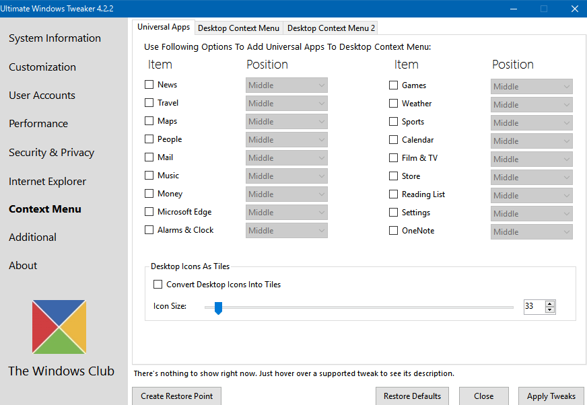Expand the Weather position combo box

tap(532, 105)
